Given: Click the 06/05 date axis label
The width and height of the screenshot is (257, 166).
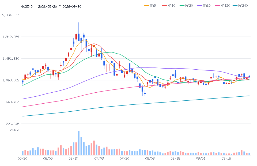Looking at the screenshot, I should pyautogui.click(x=48, y=158).
